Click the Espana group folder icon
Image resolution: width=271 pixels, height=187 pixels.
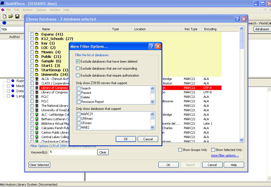tap(37, 34)
